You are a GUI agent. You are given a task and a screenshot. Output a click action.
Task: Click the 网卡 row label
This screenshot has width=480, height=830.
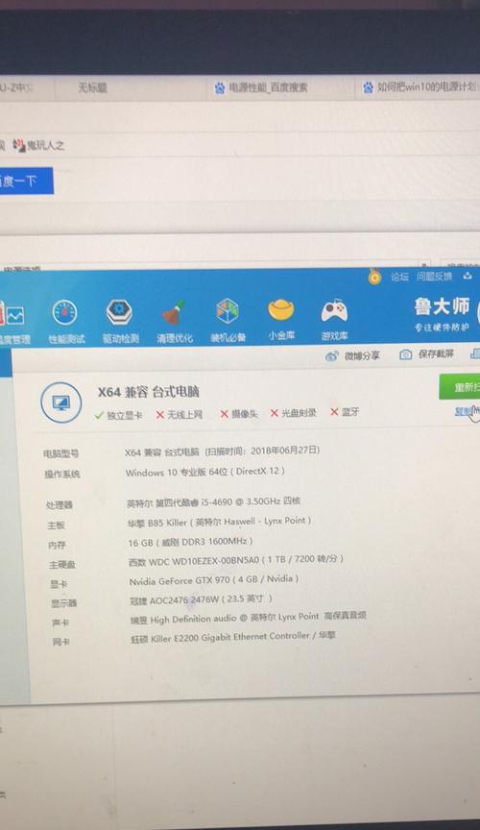(x=60, y=642)
